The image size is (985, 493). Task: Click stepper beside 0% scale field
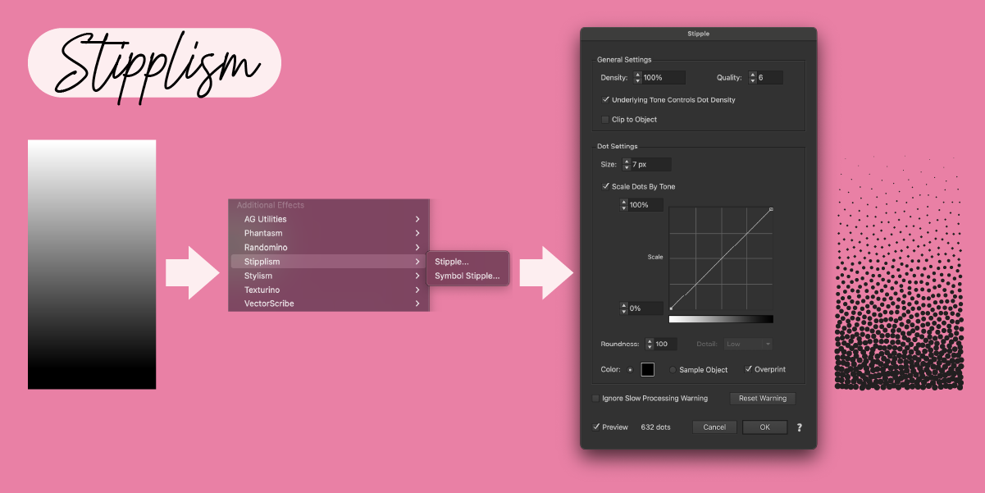click(624, 308)
